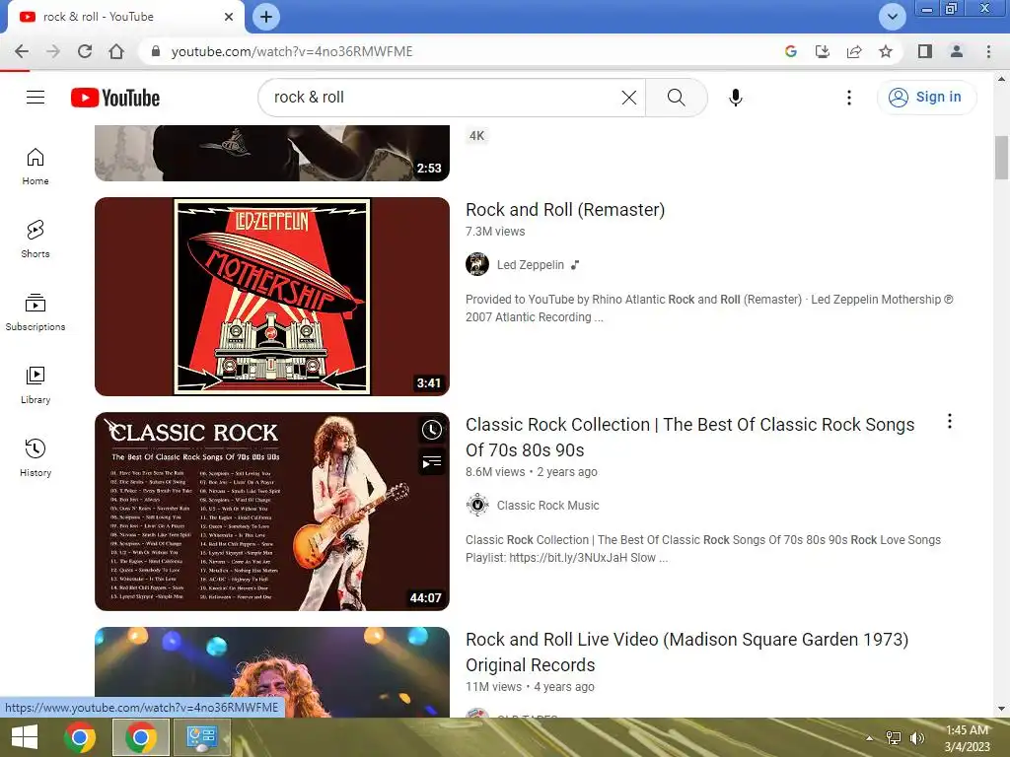The height and width of the screenshot is (757, 1010).
Task: Clear the search box with X
Action: point(628,98)
